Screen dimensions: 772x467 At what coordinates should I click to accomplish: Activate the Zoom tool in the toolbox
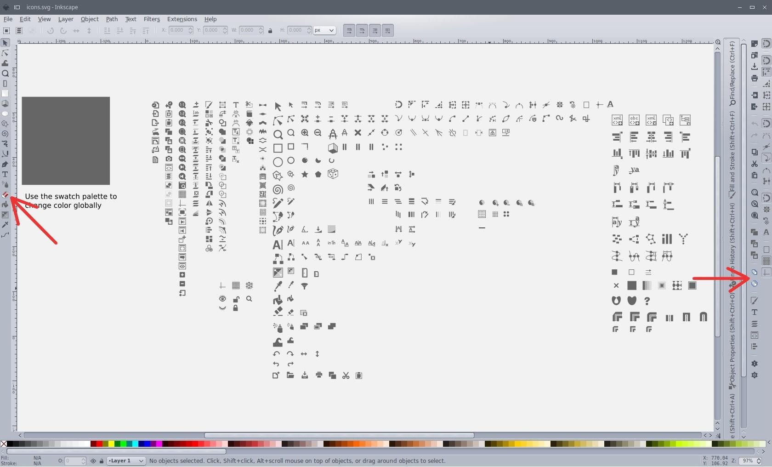(6, 74)
